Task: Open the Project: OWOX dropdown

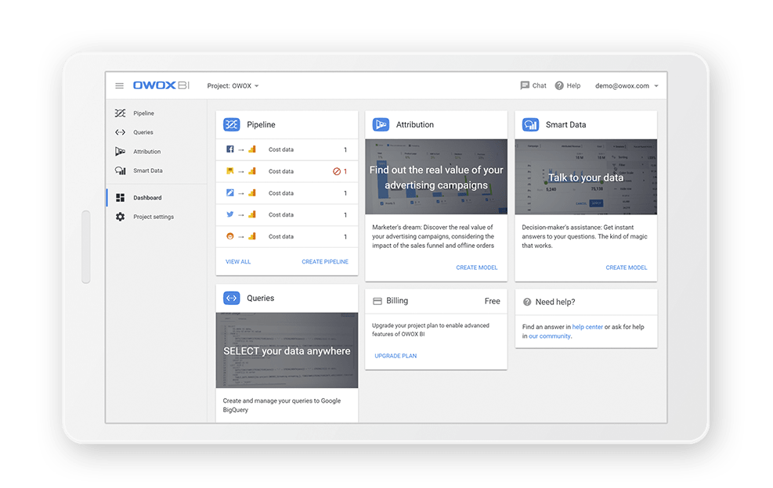Action: pyautogui.click(x=232, y=86)
